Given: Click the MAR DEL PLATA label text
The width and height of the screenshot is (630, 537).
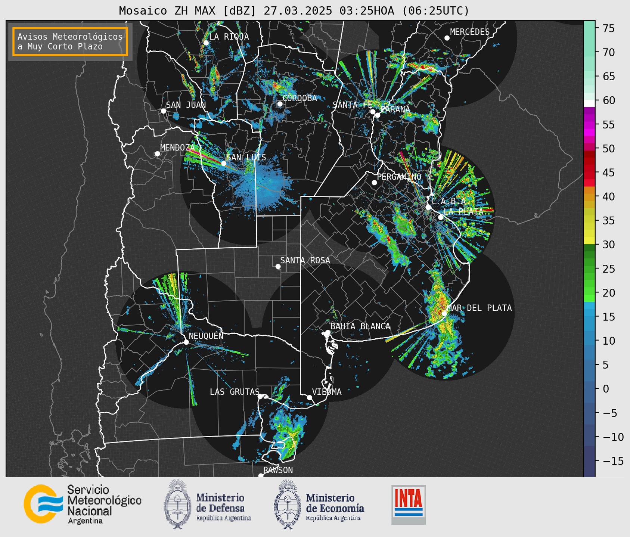Looking at the screenshot, I should pyautogui.click(x=480, y=308).
